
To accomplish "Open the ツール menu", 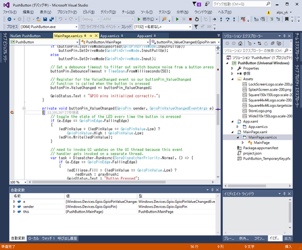I will coord(147,12).
